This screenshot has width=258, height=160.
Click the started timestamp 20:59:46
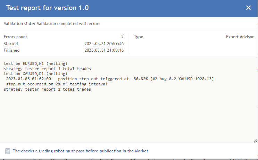pos(104,44)
